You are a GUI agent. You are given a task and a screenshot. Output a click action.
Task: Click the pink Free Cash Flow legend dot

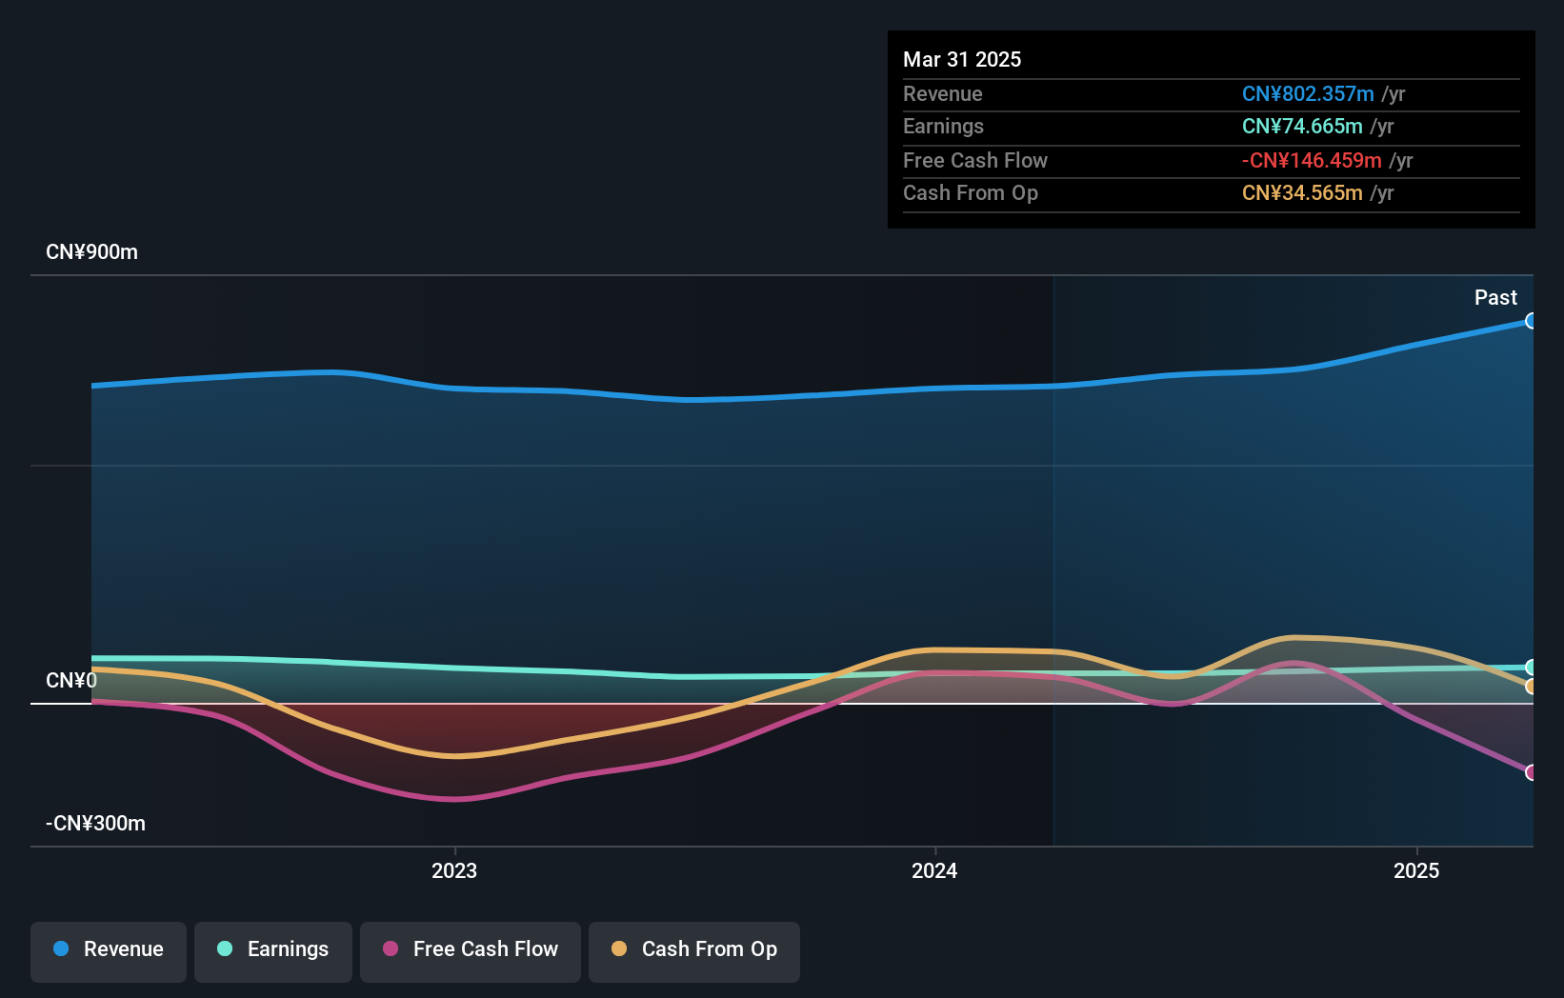[391, 948]
